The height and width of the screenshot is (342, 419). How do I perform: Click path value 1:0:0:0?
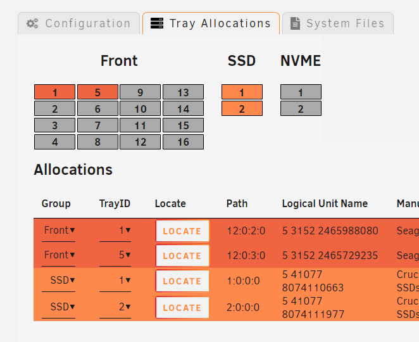coord(243,281)
